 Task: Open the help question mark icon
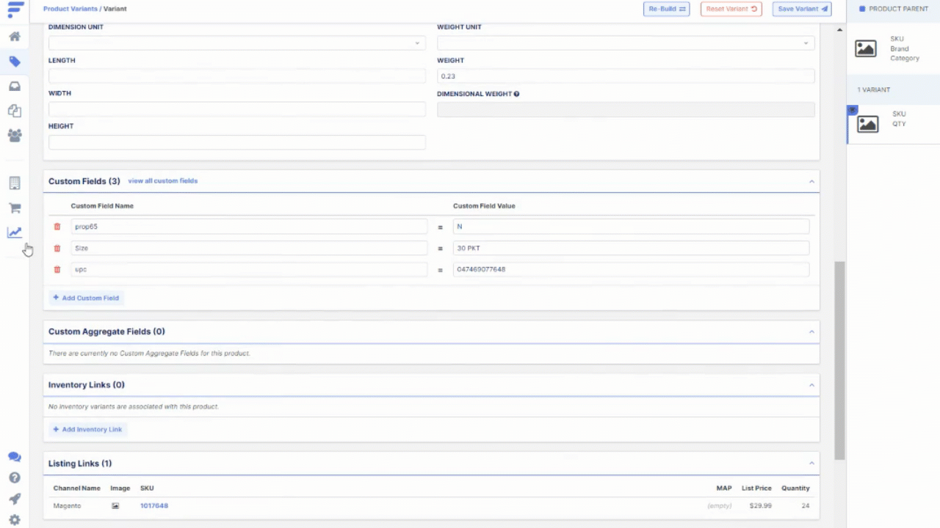point(15,478)
